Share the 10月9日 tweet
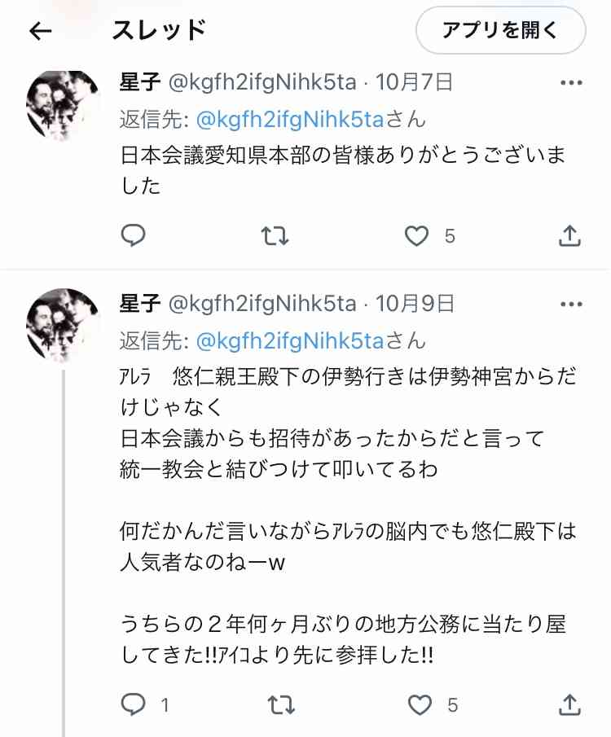 [569, 704]
